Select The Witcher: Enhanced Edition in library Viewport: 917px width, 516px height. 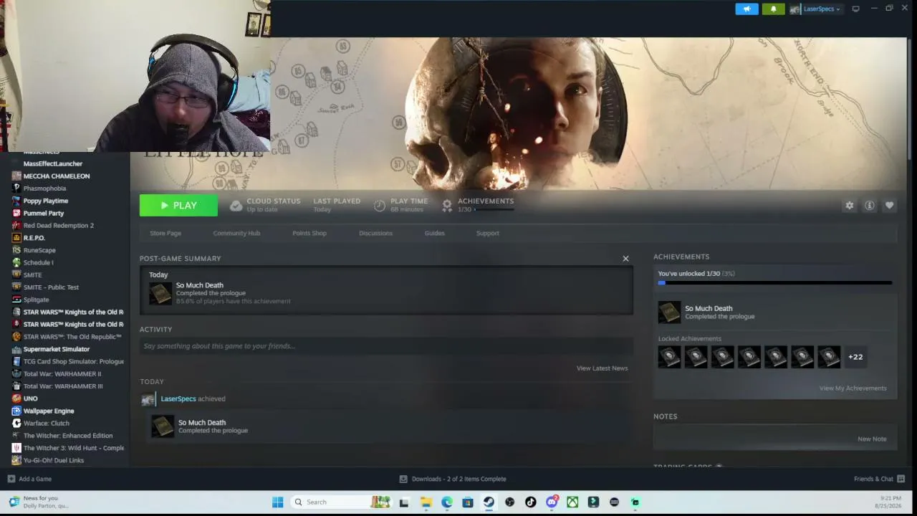pos(68,436)
